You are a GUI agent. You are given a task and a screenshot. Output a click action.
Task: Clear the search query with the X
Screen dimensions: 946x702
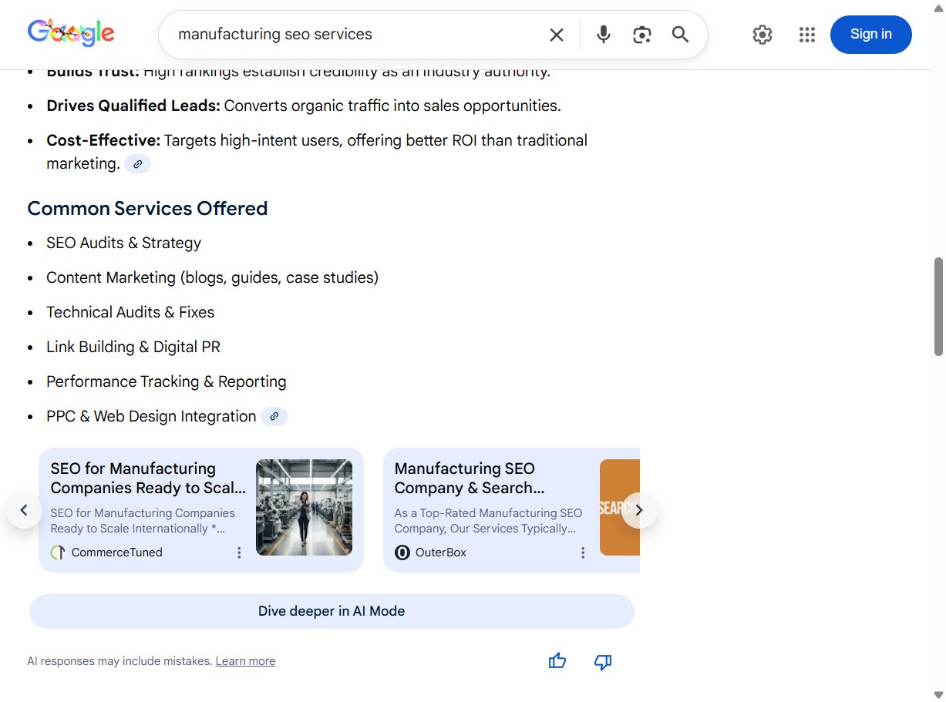[x=556, y=34]
